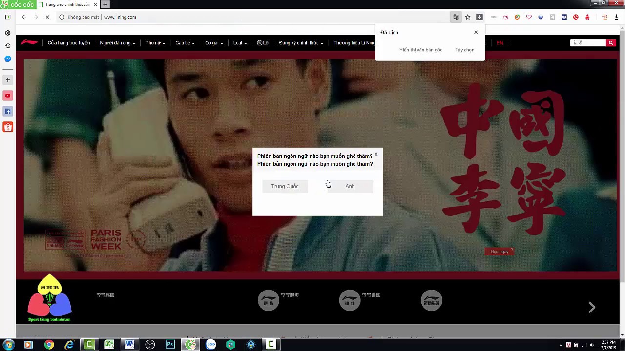Click the Không bảo mật security indicator
Viewport: 625px width, 351px height.
tap(79, 17)
